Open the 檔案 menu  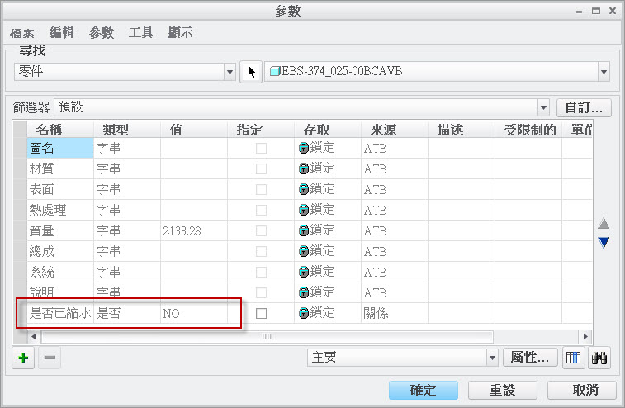[x=21, y=33]
